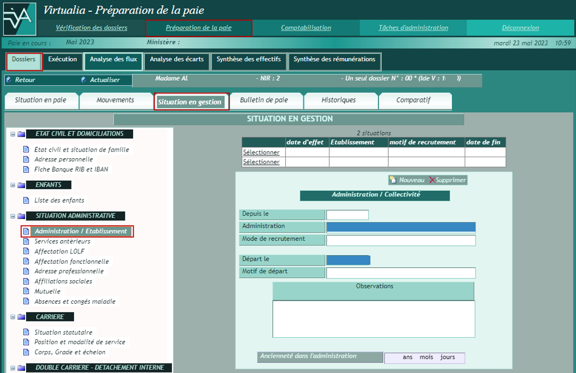Click the Actualiser refresh icon

84,80
